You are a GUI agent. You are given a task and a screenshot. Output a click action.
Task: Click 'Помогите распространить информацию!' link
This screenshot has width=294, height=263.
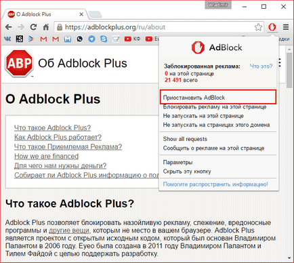(215, 184)
